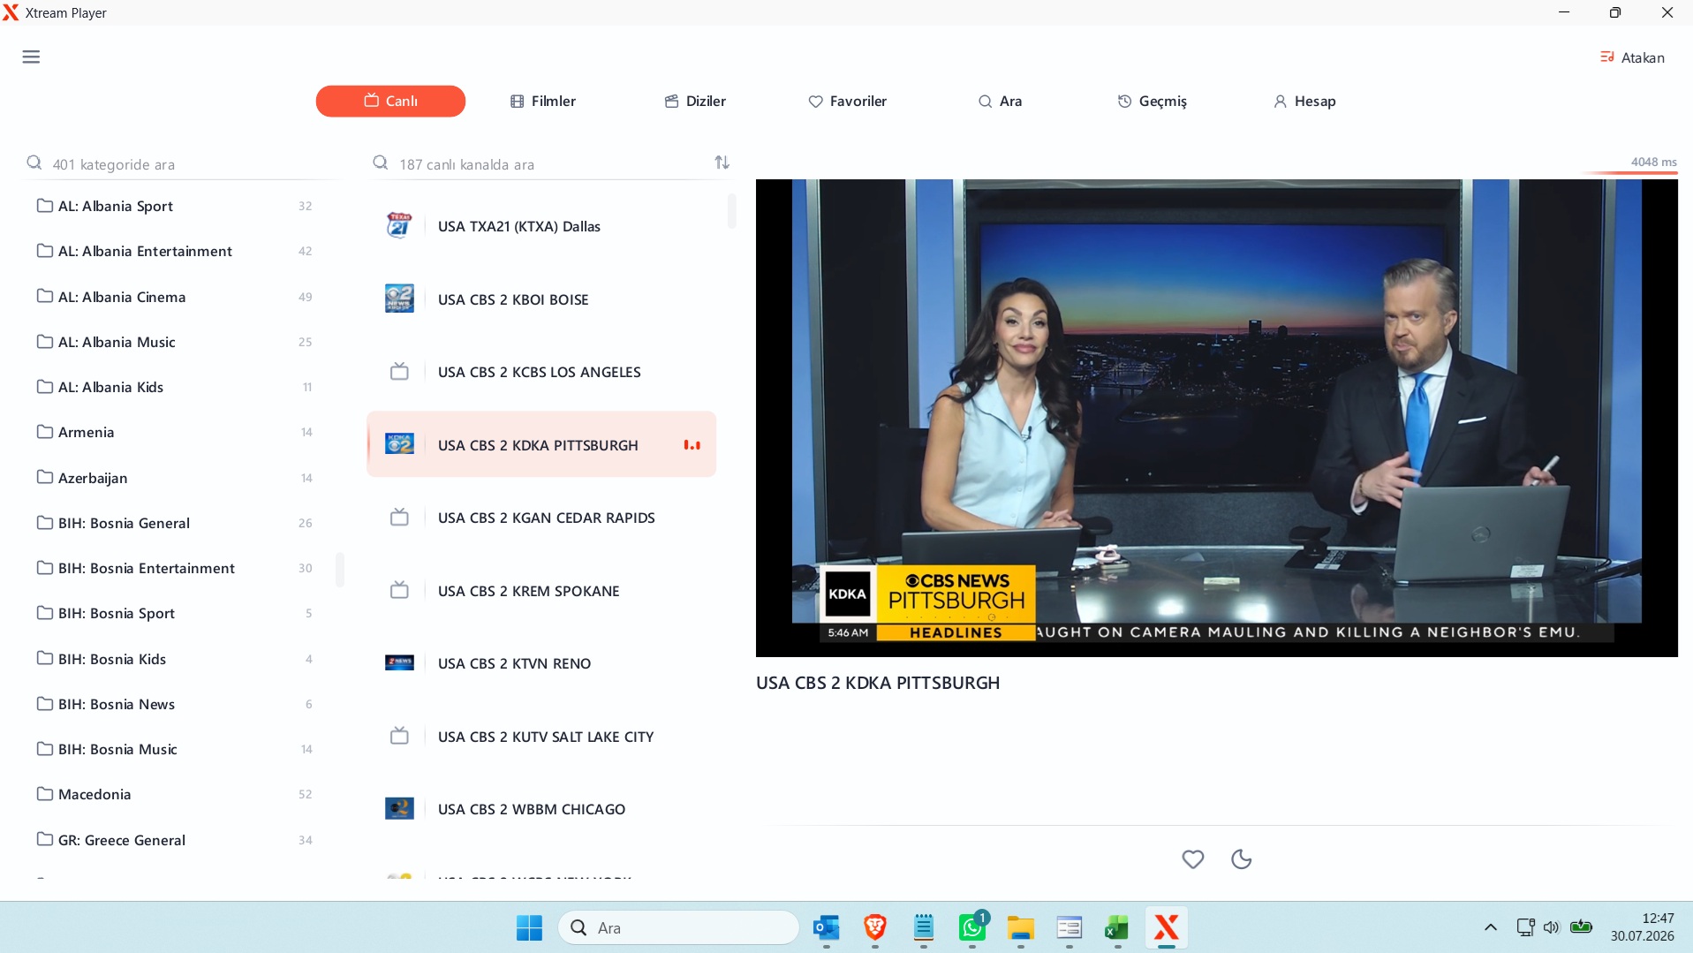The width and height of the screenshot is (1693, 953).
Task: Select USA CBS 2 KREM SPOKANE
Action: coord(541,590)
